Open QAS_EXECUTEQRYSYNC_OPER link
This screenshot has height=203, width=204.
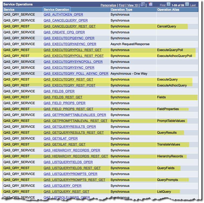click(69, 68)
